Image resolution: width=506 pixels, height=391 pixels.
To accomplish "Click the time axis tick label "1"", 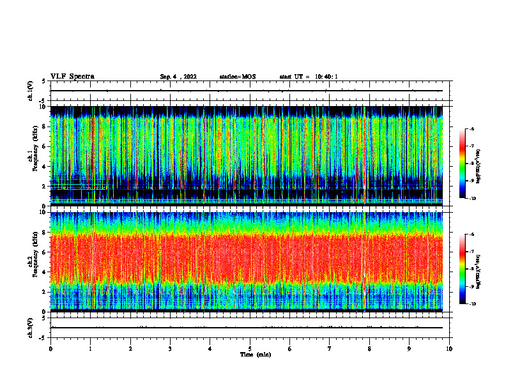I will point(90,349).
